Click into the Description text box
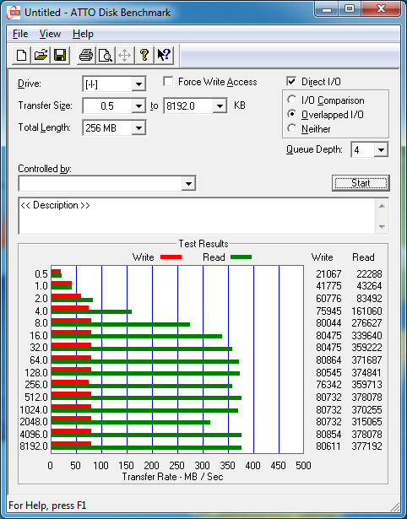 click(x=198, y=216)
